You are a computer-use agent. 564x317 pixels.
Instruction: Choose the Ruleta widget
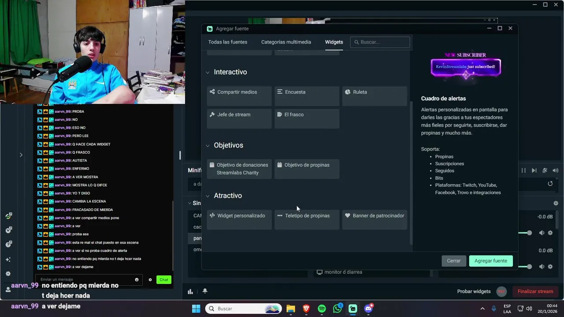375,96
